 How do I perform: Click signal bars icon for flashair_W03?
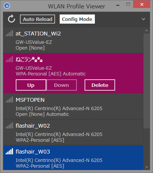coord(10,151)
